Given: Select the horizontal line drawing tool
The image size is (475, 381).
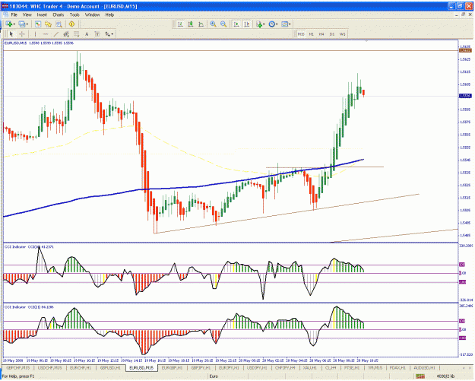Looking at the screenshot, I should point(46,34).
